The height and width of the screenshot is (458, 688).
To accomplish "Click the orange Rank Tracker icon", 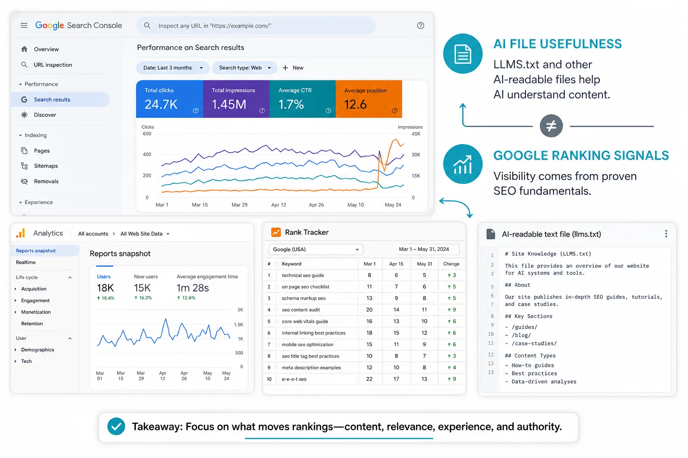I will click(276, 232).
